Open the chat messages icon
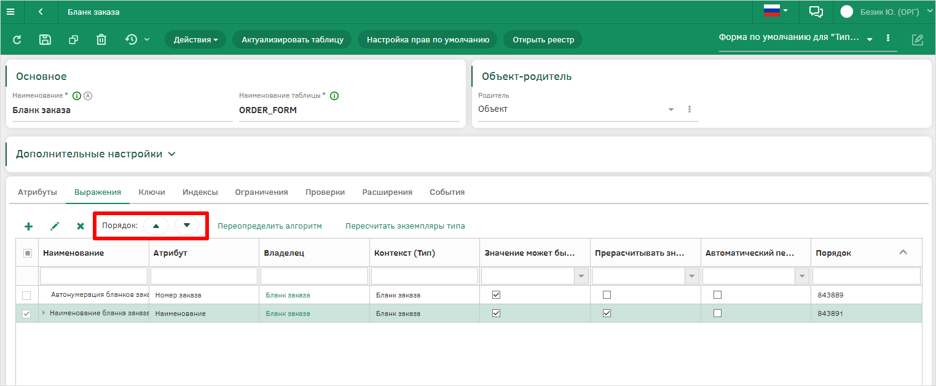 pos(816,12)
